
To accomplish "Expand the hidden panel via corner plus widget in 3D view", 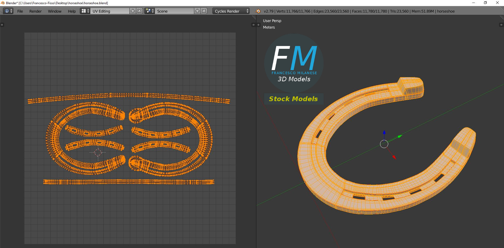I will [x=259, y=25].
